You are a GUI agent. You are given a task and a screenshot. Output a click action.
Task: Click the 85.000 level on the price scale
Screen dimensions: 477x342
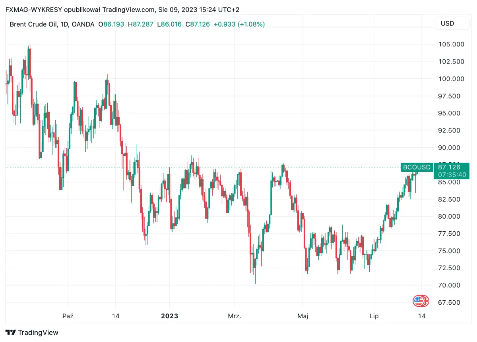pyautogui.click(x=449, y=182)
